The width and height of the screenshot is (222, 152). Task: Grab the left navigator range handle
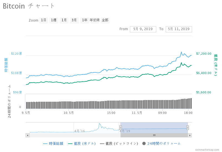[x=120, y=128]
